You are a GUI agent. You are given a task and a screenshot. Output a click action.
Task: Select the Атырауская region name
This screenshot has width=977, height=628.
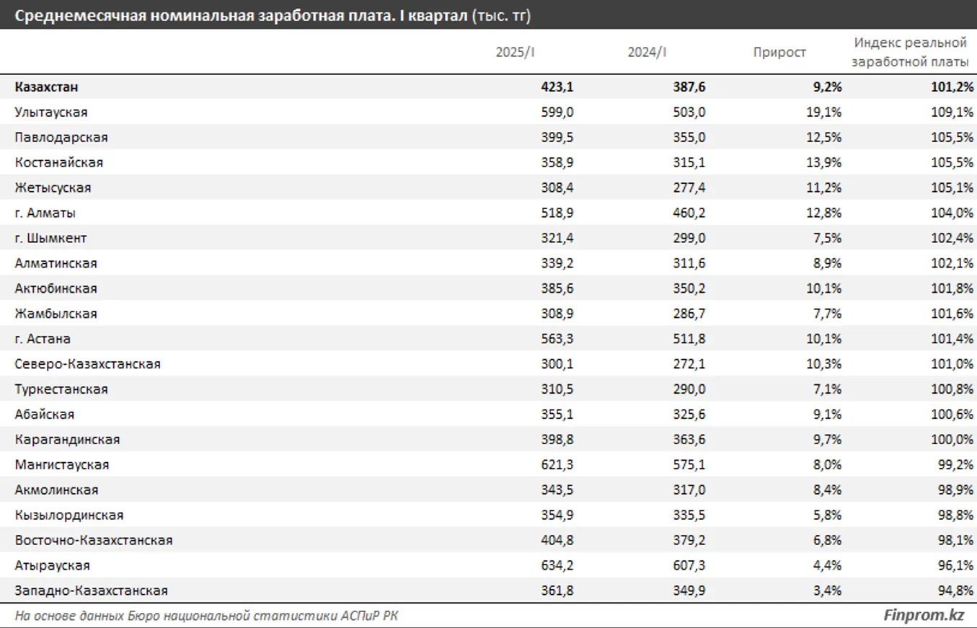click(52, 565)
